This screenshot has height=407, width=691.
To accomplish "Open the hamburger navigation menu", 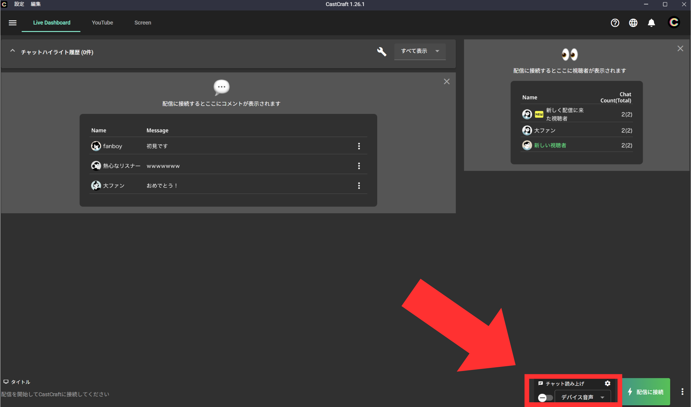I will [12, 23].
